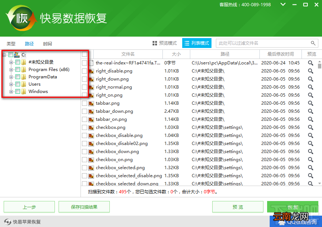Select the checkbox_down.png file name
Screen dimensions: 322x227
[117, 152]
